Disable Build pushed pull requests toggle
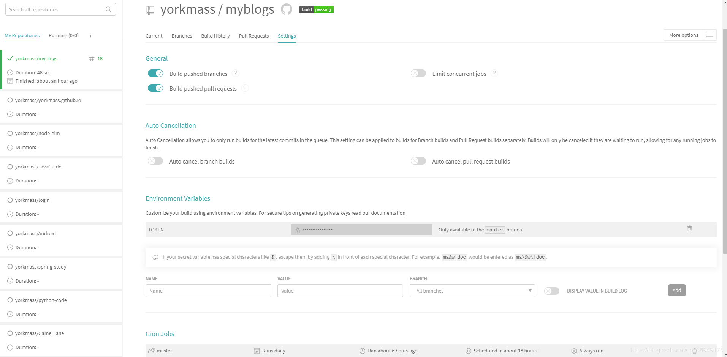This screenshot has height=357, width=727. point(155,88)
